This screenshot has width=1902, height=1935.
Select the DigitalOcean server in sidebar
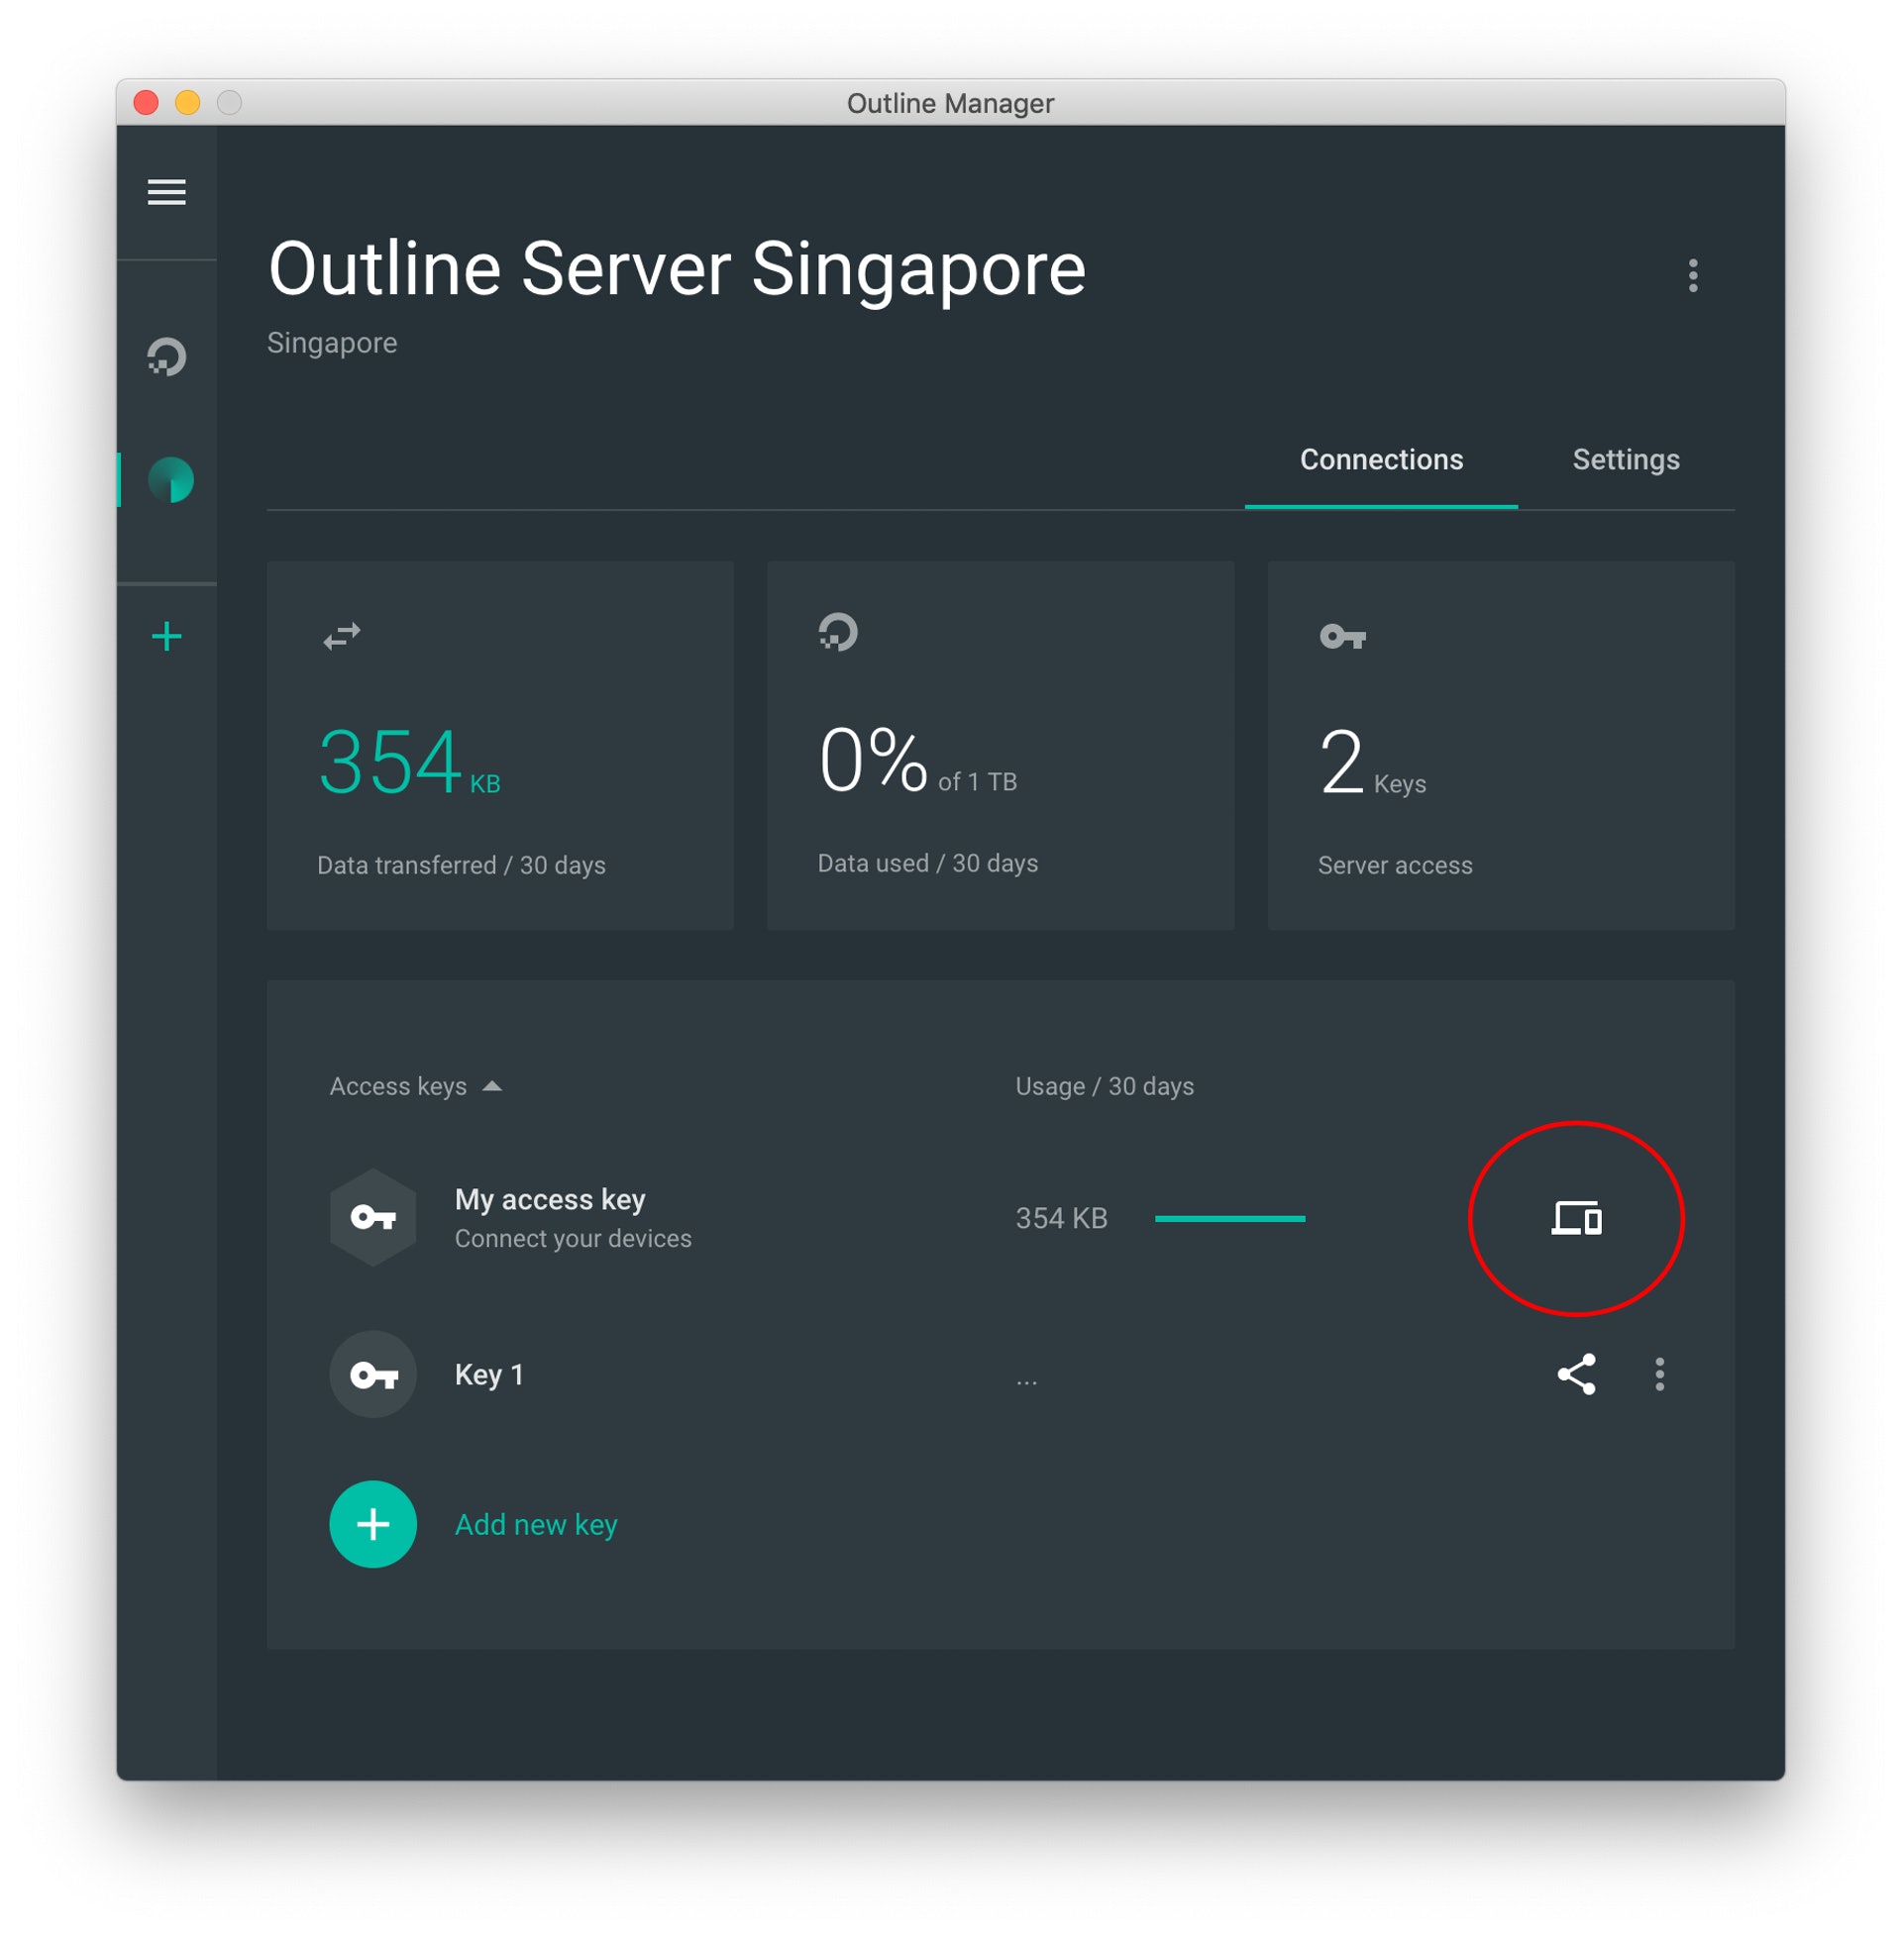click(x=166, y=357)
